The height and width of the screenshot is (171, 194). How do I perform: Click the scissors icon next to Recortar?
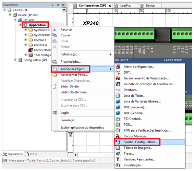[x=54, y=29]
